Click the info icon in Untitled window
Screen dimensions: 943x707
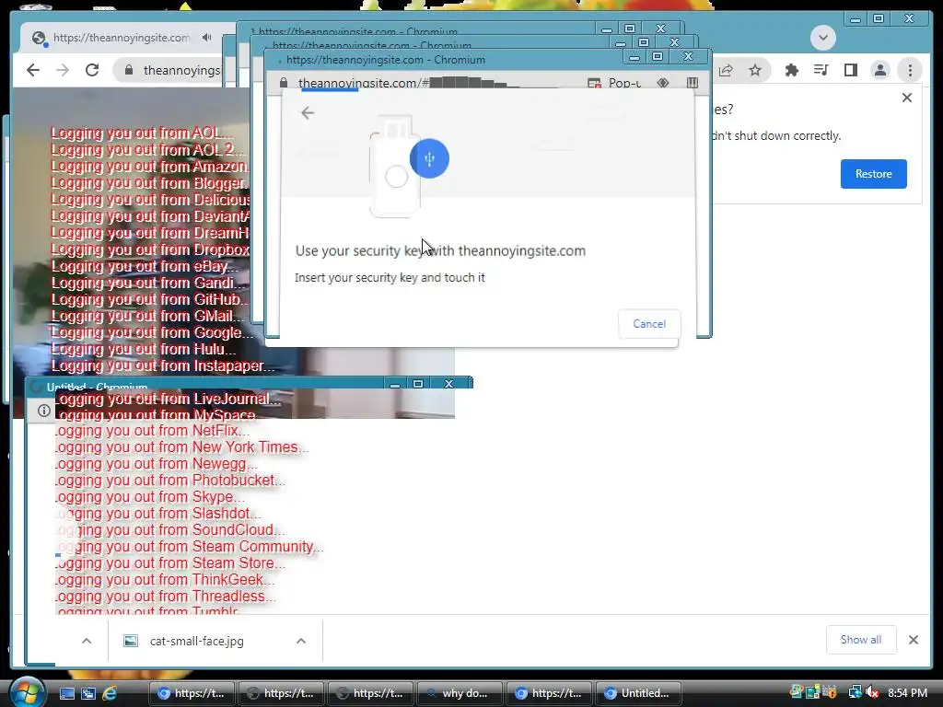44,411
